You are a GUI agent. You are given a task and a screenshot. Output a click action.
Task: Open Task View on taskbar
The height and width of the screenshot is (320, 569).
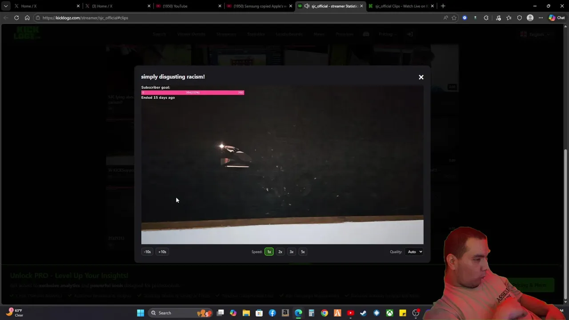click(220, 313)
